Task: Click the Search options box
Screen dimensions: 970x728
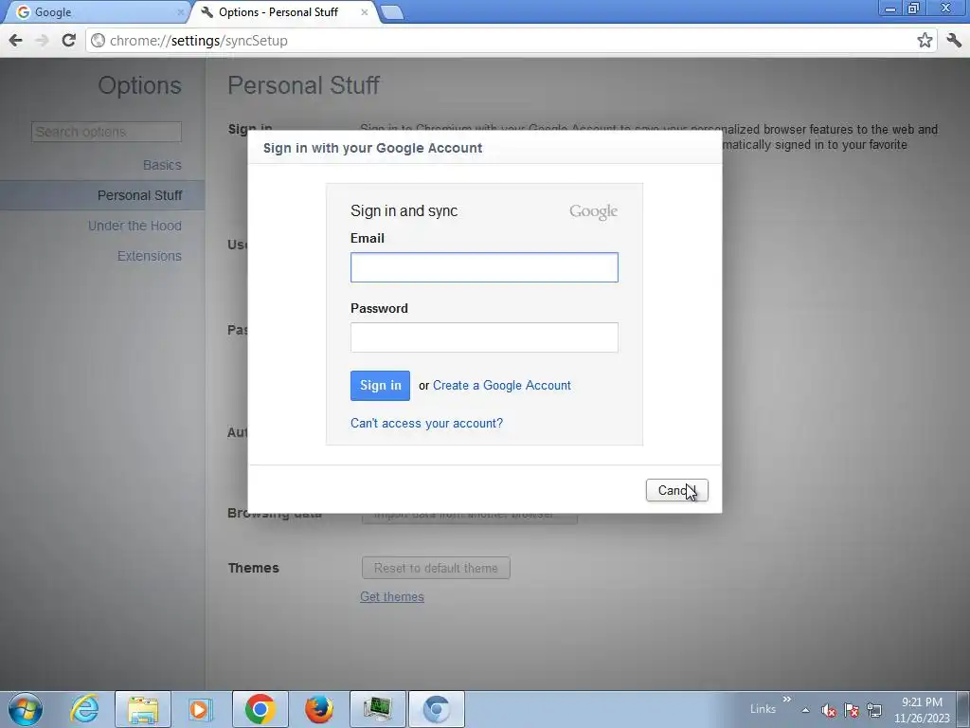Action: coord(106,132)
